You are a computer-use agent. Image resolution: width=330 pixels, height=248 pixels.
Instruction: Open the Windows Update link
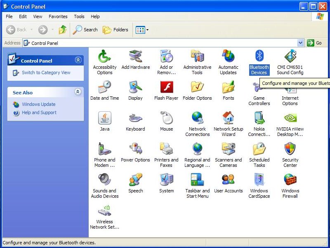click(x=38, y=104)
